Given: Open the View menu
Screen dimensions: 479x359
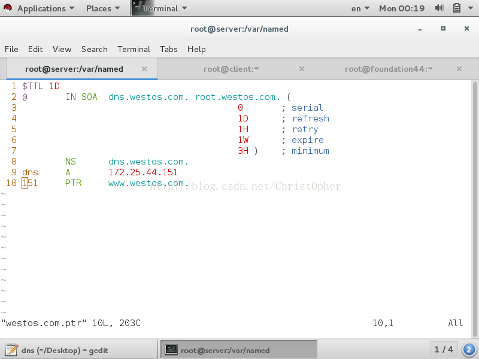Looking at the screenshot, I should click(x=62, y=49).
